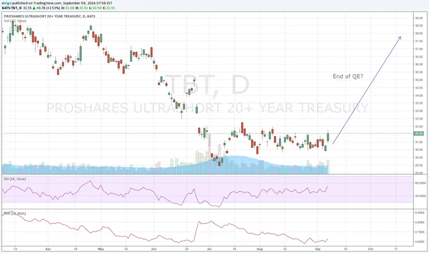
Task: Click the 'Jun' date axis label
Action: tap(154, 249)
